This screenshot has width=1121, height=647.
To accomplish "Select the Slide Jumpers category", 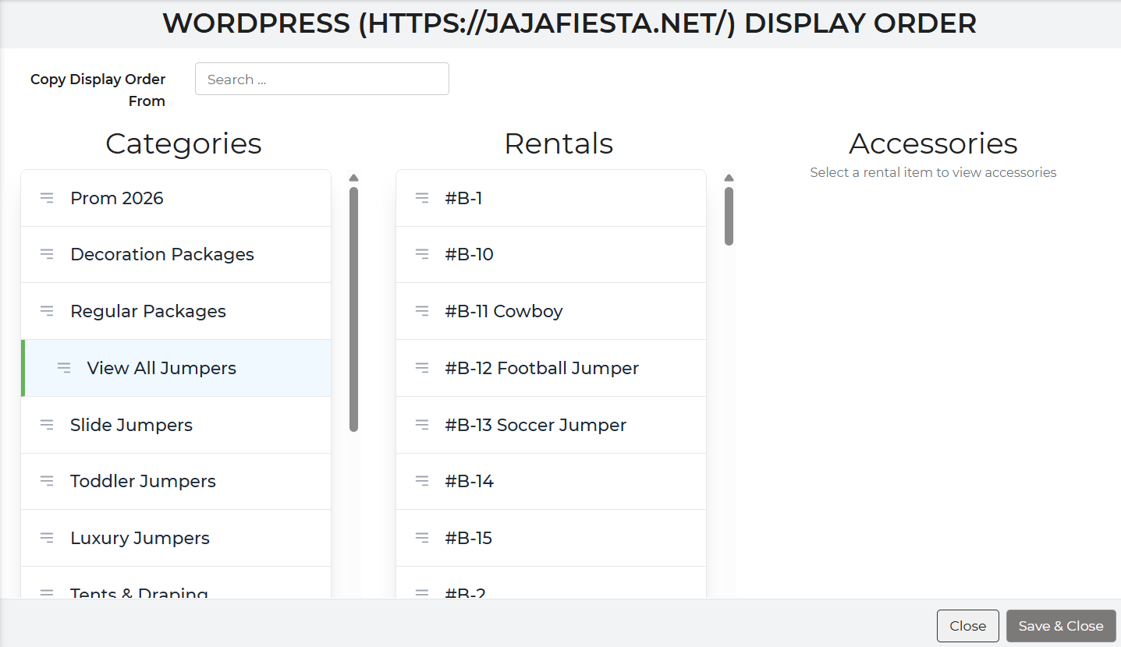I will coord(131,425).
